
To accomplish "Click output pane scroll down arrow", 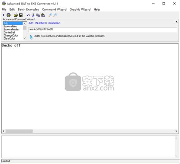I will [176, 156].
